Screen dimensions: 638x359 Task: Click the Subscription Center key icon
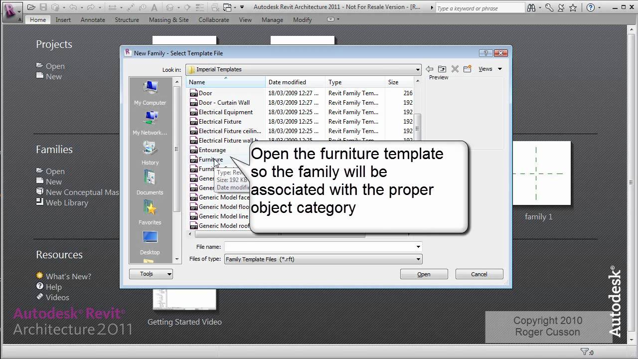tap(549, 7)
